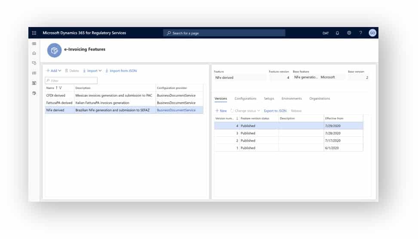The width and height of the screenshot is (418, 239).
Task: Click the Feature field showing NFe derived
Action: point(240,78)
